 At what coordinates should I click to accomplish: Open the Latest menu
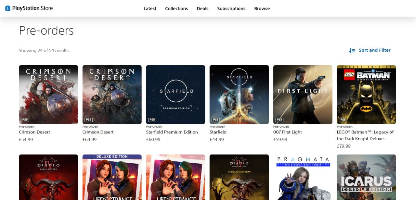[150, 8]
